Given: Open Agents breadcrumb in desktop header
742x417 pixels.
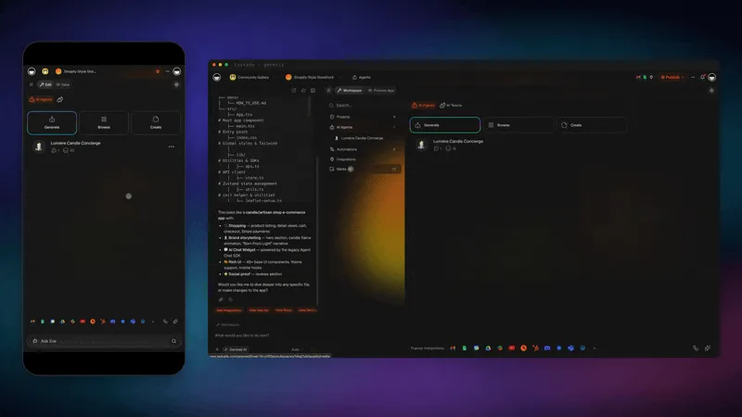Looking at the screenshot, I should (x=362, y=77).
